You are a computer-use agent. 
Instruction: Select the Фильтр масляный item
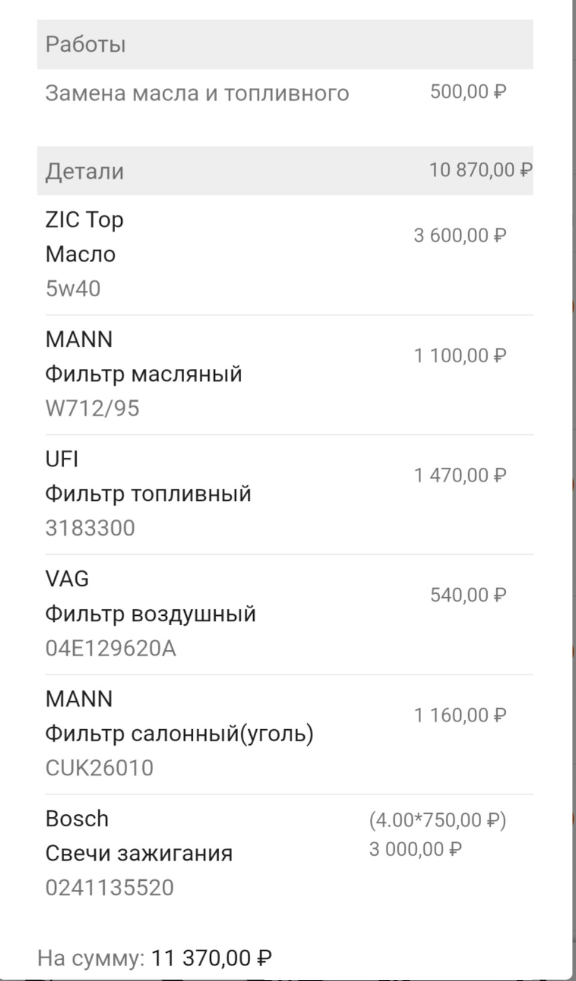click(x=143, y=374)
